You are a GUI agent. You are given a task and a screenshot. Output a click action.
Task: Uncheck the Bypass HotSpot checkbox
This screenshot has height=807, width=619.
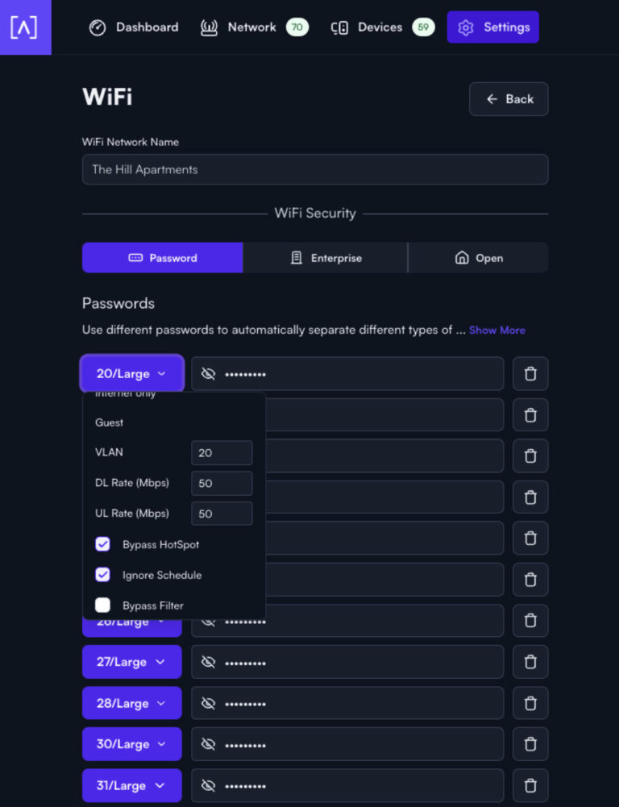click(103, 544)
